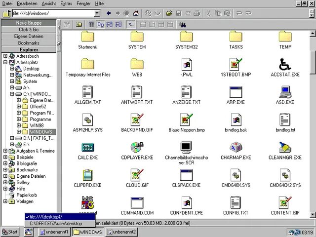Open the Extras menu
The image size is (316, 237).
pos(66,3)
